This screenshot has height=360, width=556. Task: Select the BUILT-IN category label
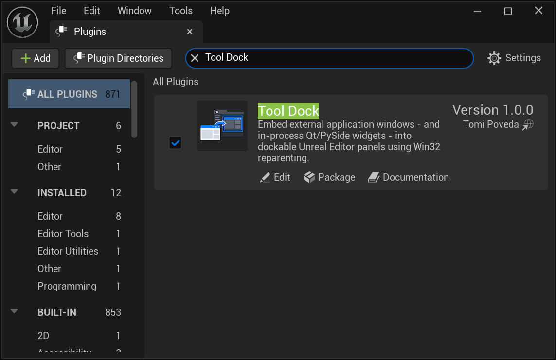[x=57, y=312]
